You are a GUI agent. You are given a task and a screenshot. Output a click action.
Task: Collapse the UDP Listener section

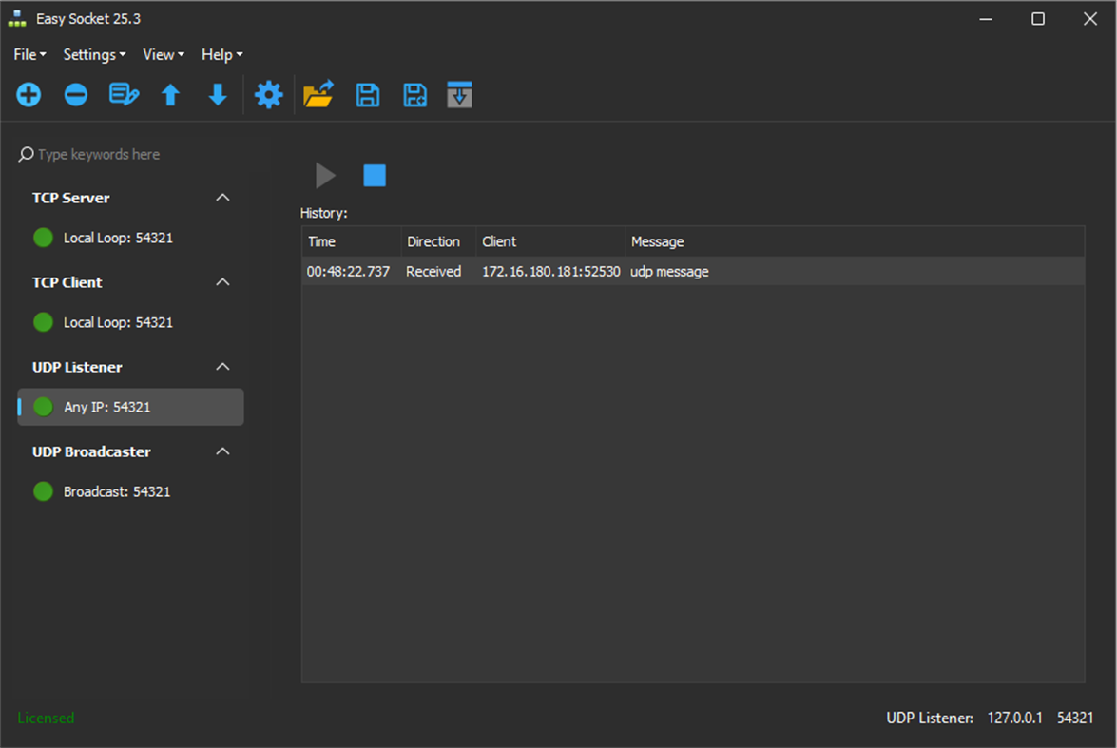pos(223,367)
